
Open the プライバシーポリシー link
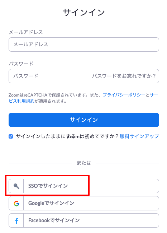[x=124, y=95]
